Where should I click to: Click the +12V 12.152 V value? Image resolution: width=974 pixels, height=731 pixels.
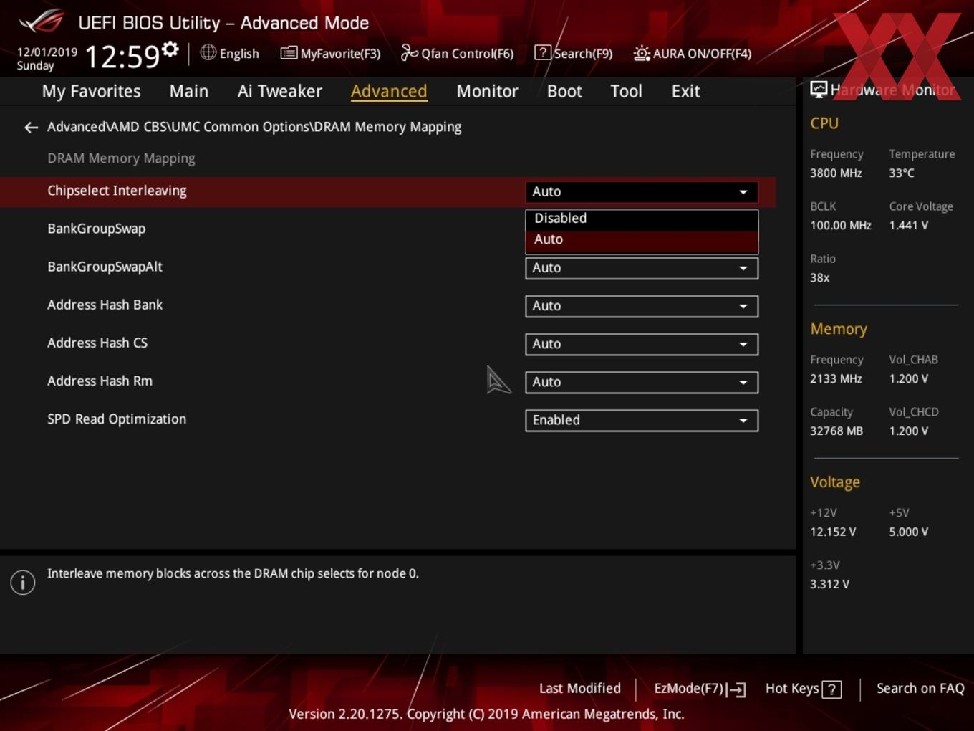pos(833,532)
